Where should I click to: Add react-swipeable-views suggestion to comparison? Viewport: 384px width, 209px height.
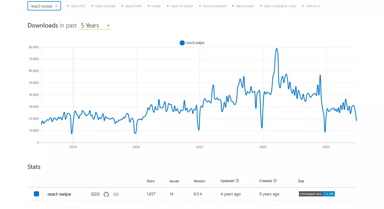(278, 6)
